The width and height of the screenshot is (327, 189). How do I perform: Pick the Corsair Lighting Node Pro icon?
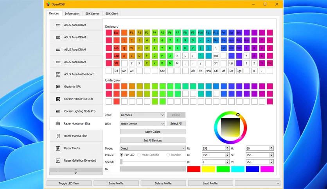(x=58, y=111)
